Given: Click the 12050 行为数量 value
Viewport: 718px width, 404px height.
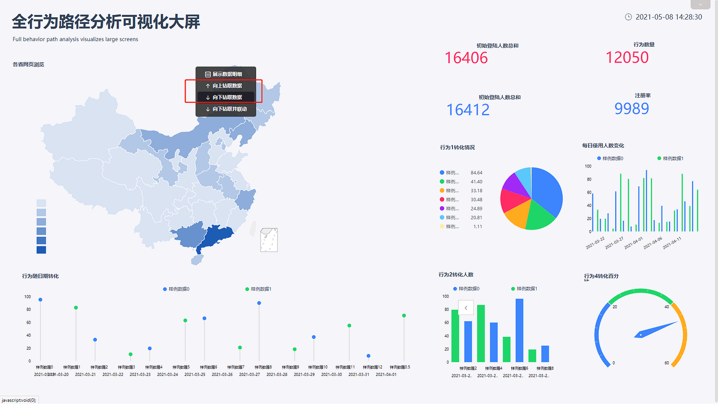Looking at the screenshot, I should (627, 58).
